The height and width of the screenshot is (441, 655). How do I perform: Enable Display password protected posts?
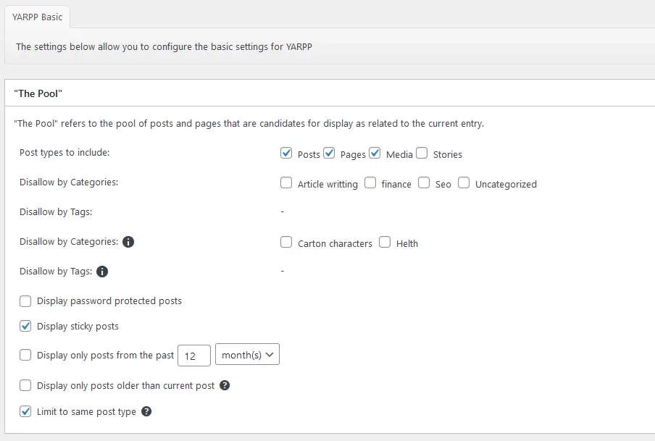(x=25, y=301)
